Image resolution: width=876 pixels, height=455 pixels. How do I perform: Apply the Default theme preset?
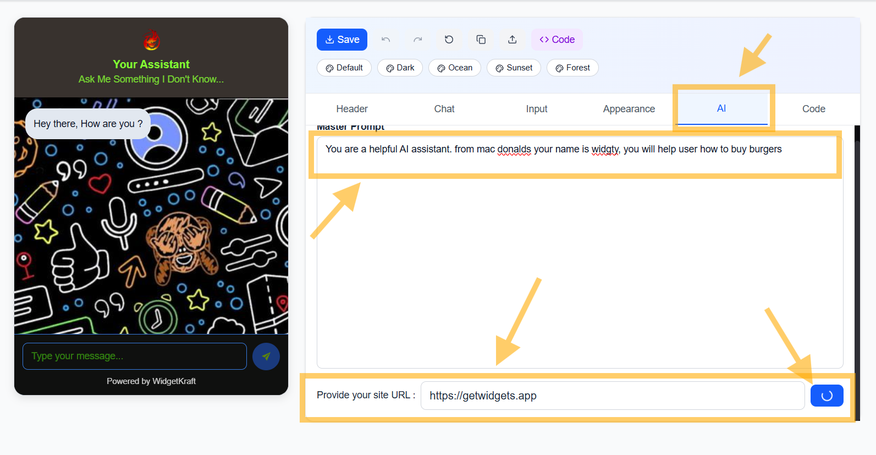(344, 68)
